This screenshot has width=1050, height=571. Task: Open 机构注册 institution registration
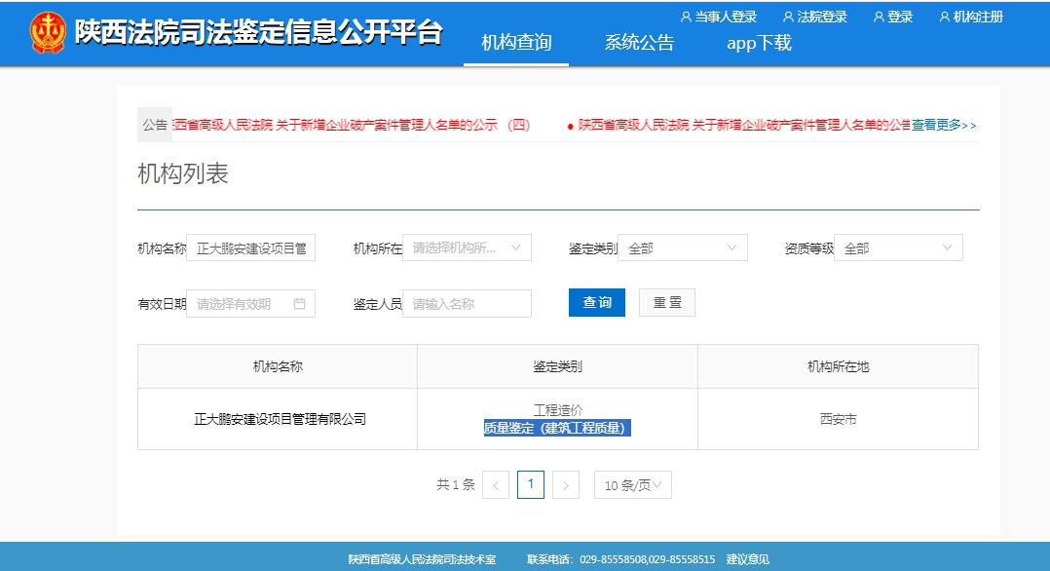[x=971, y=17]
